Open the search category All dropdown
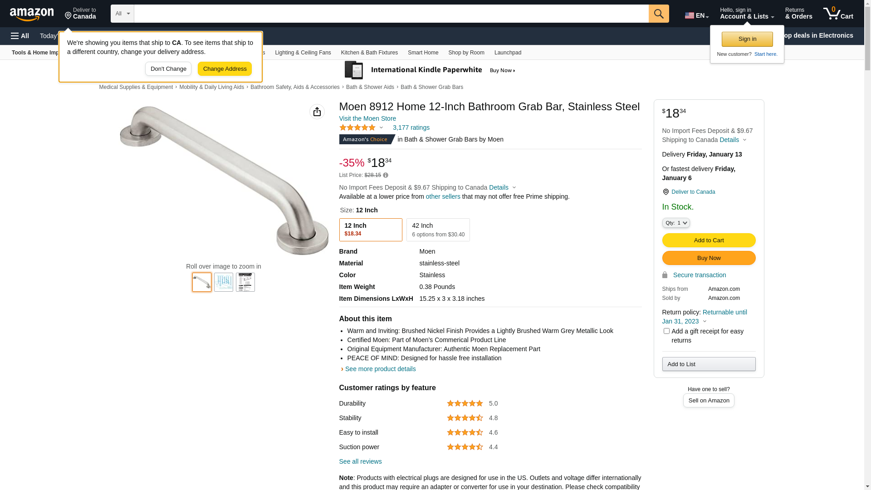The width and height of the screenshot is (871, 490). [x=122, y=14]
